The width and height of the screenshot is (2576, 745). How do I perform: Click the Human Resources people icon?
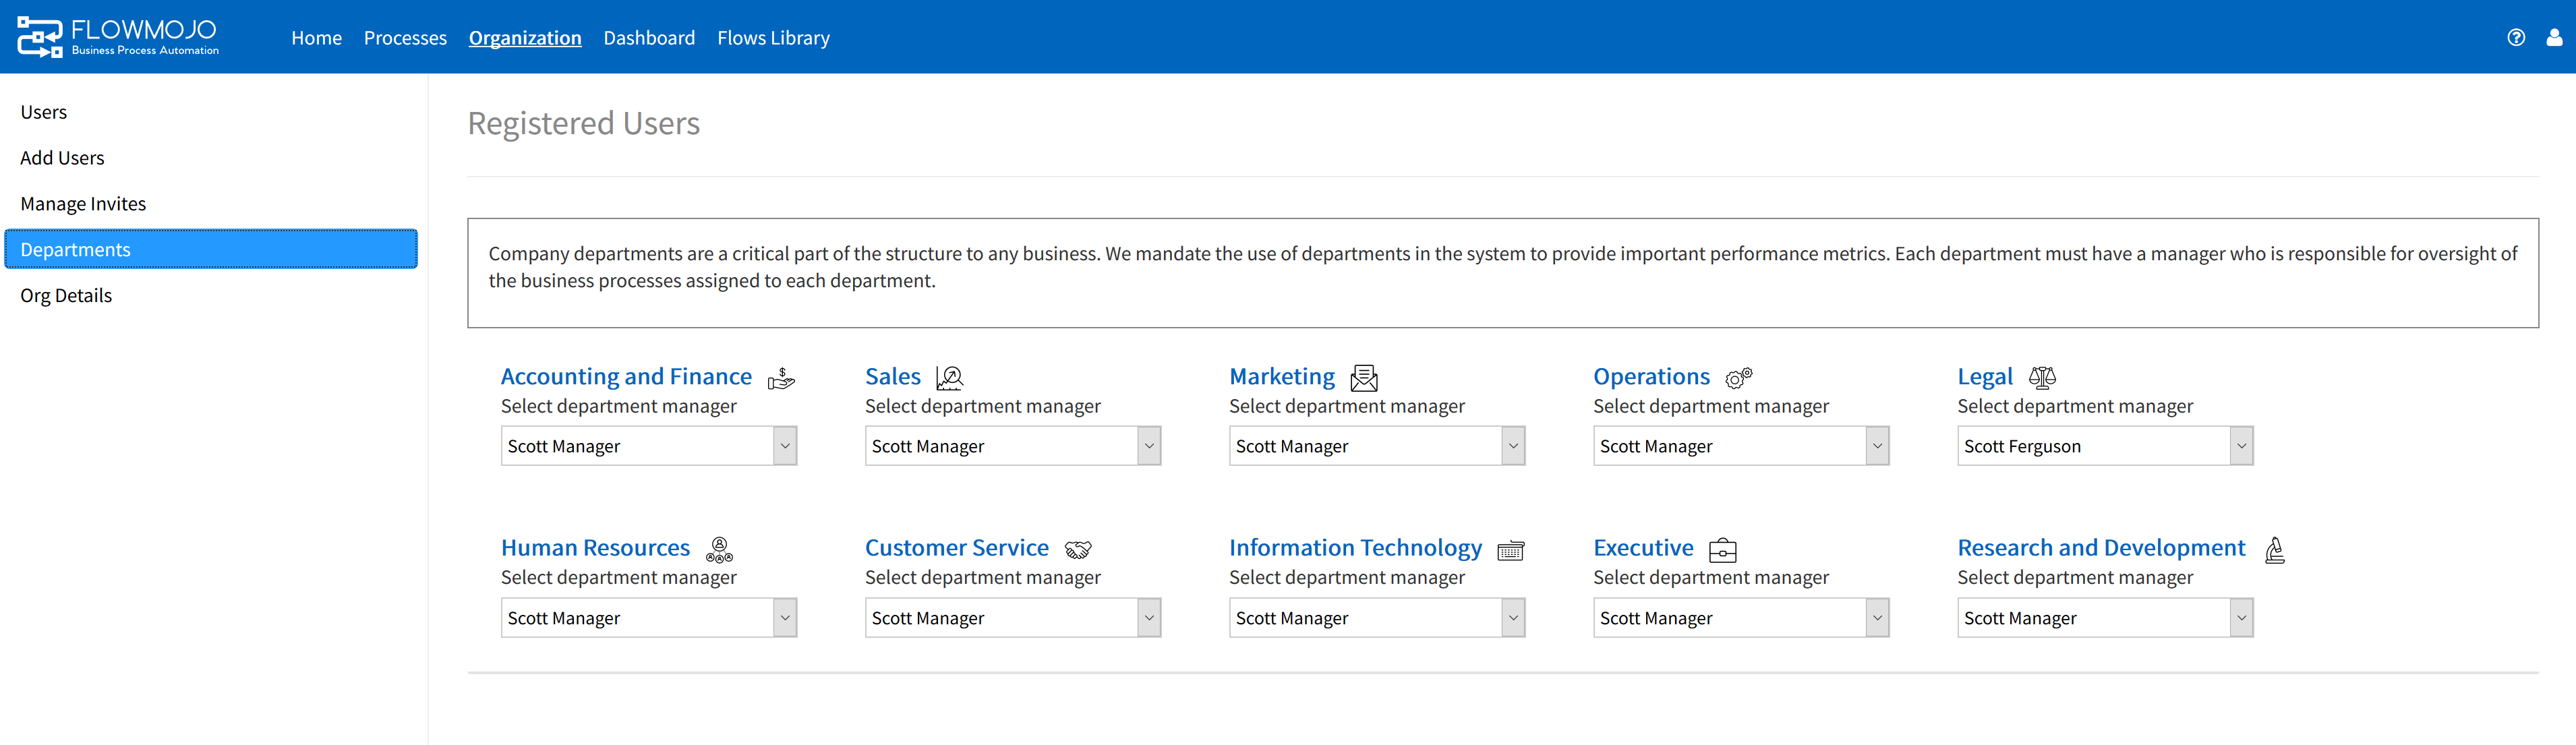pyautogui.click(x=718, y=549)
